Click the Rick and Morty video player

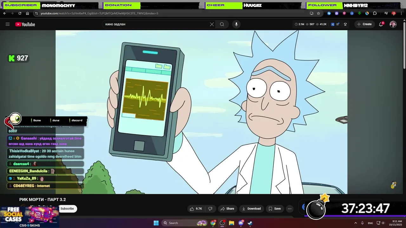pyautogui.click(x=201, y=112)
